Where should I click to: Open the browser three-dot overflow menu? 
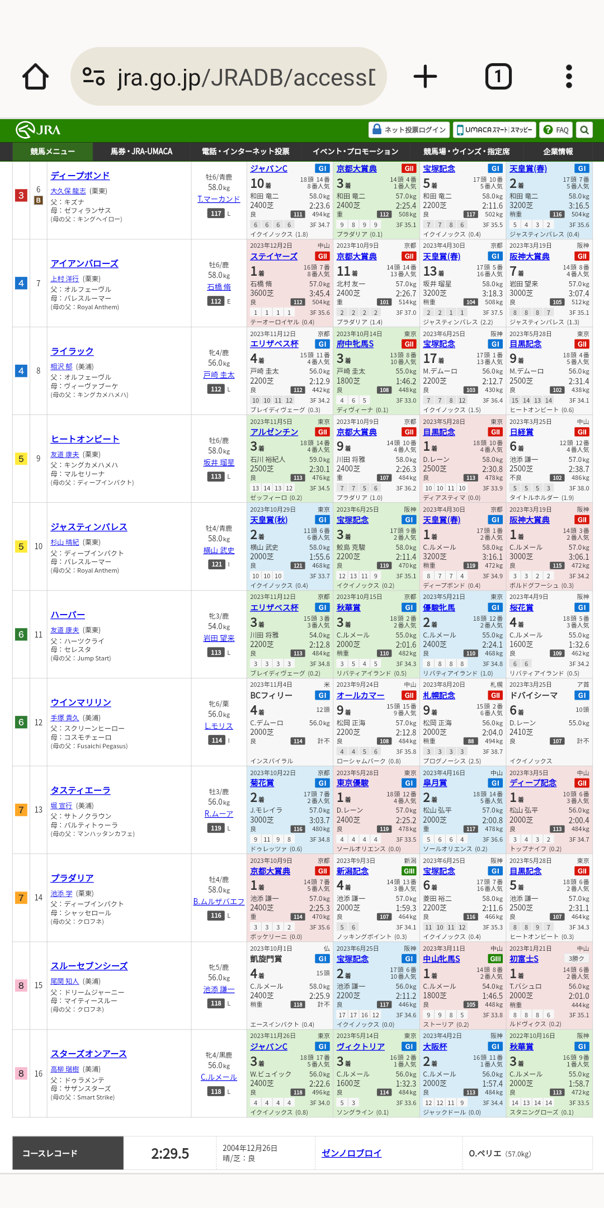pyautogui.click(x=569, y=77)
